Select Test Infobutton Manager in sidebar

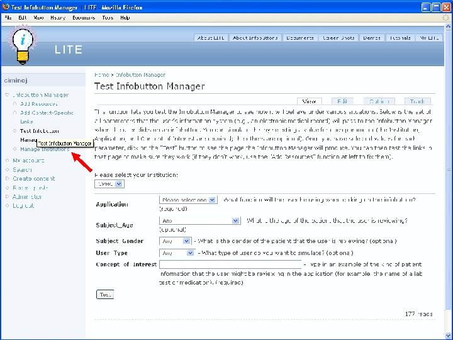[39, 131]
